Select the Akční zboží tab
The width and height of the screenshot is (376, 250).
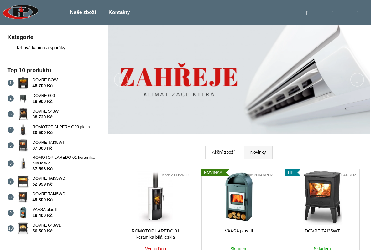[223, 152]
